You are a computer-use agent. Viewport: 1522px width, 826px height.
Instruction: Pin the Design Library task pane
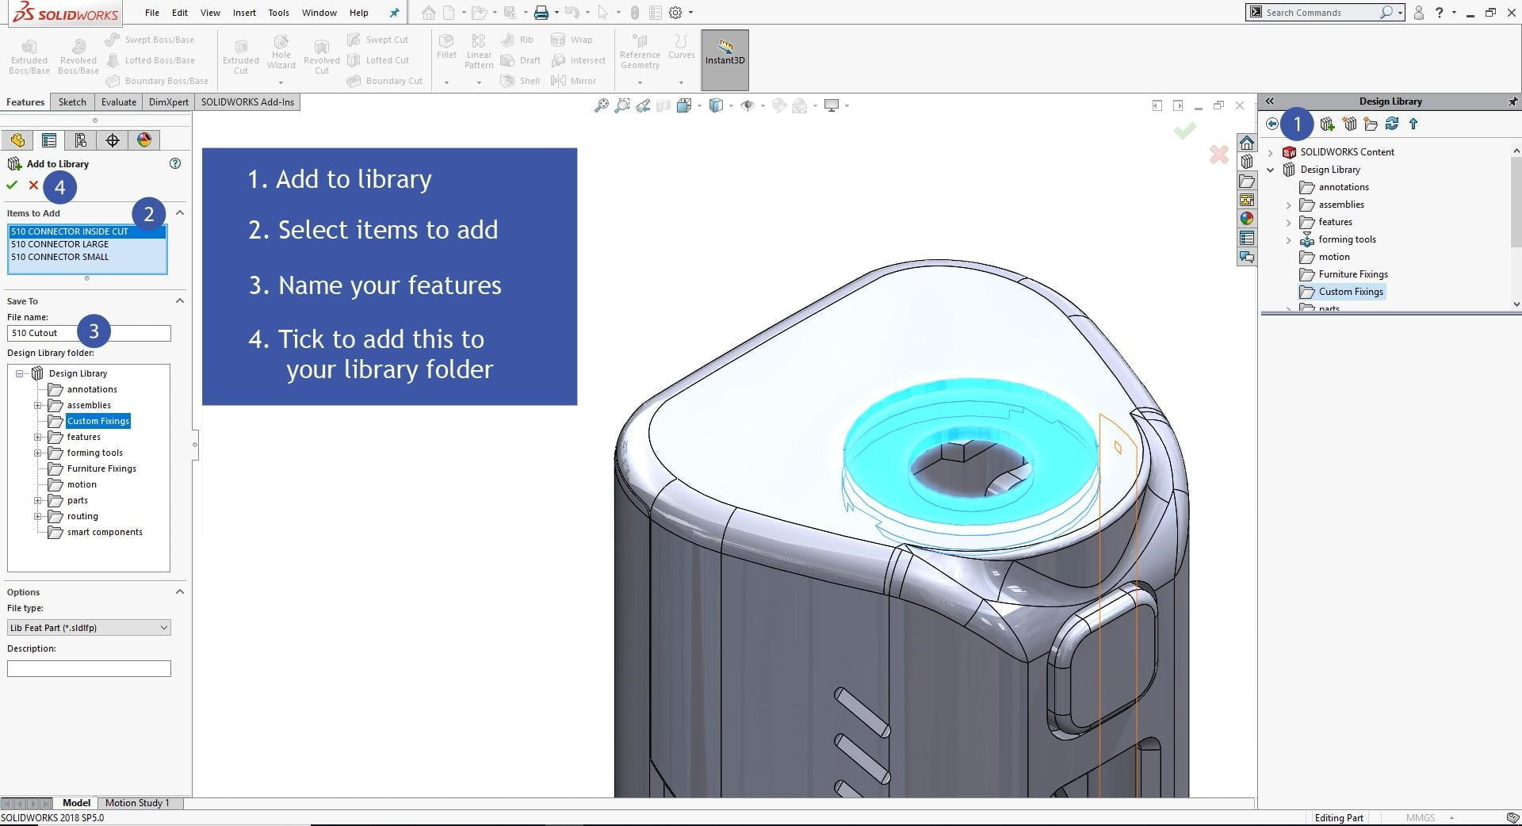(x=1512, y=101)
